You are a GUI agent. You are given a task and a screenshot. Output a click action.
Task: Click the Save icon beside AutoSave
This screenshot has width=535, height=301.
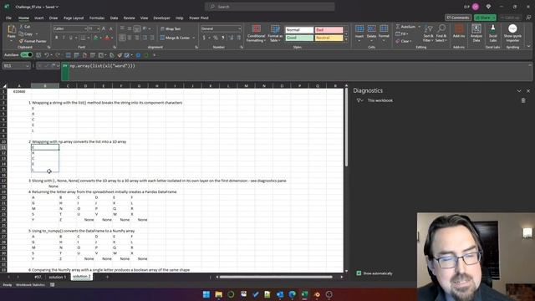38,55
